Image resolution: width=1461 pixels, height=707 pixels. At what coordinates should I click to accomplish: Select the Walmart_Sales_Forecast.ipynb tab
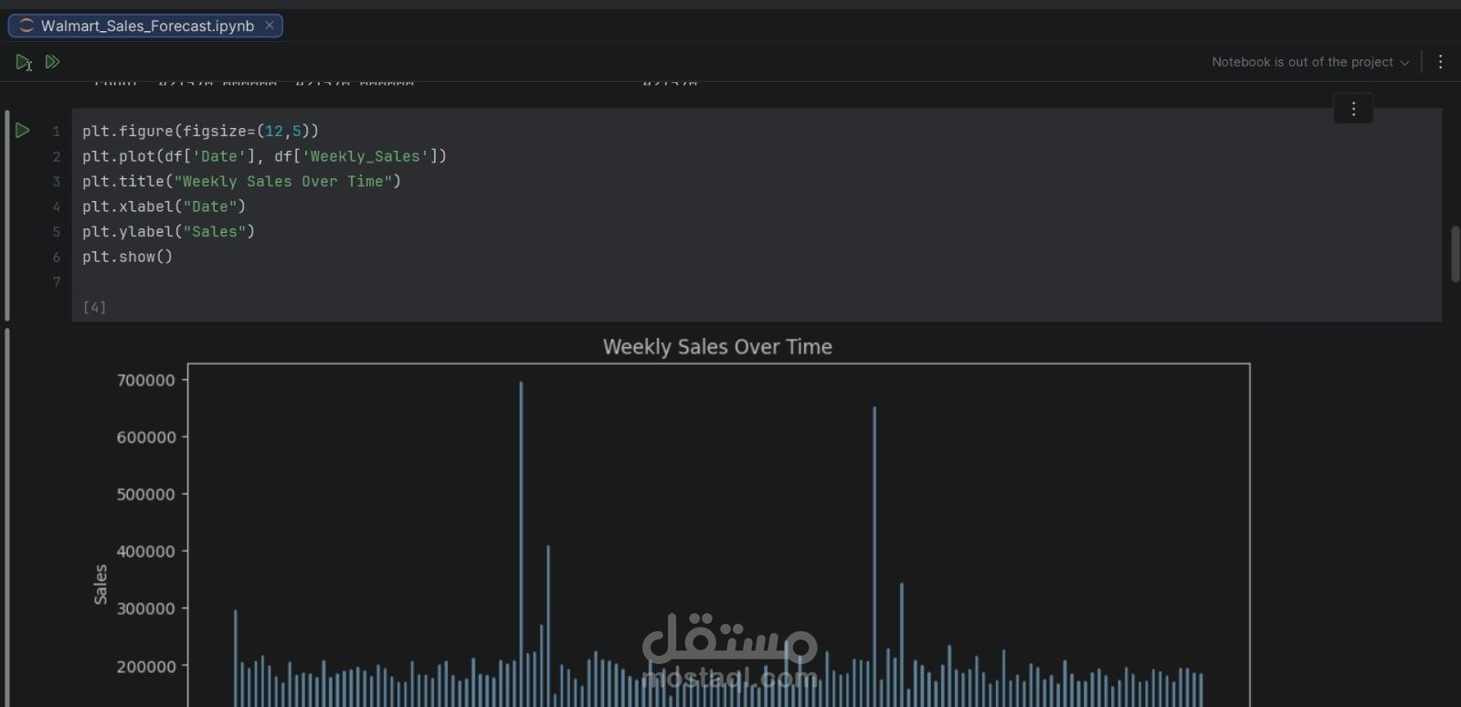coord(145,26)
